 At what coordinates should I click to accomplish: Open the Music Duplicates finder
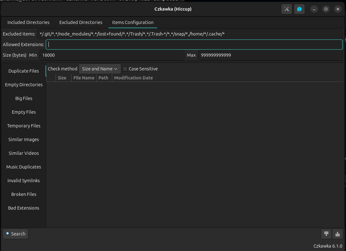click(23, 167)
